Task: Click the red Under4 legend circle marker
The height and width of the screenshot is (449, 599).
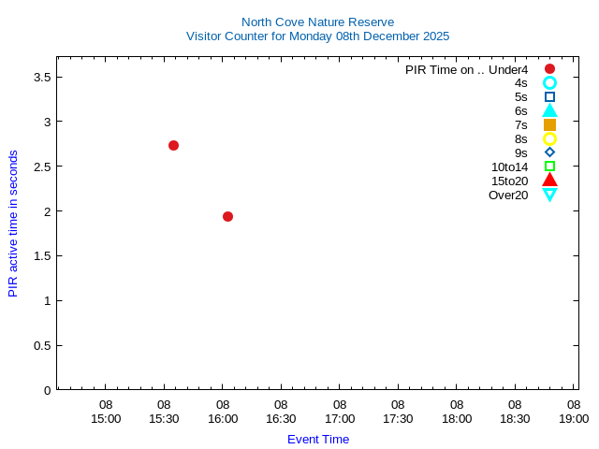Action: click(x=549, y=69)
